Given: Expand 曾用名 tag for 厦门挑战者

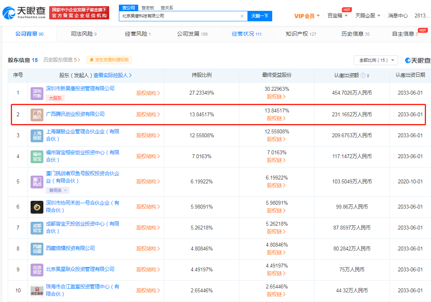Looking at the screenshot, I should 58,190.
